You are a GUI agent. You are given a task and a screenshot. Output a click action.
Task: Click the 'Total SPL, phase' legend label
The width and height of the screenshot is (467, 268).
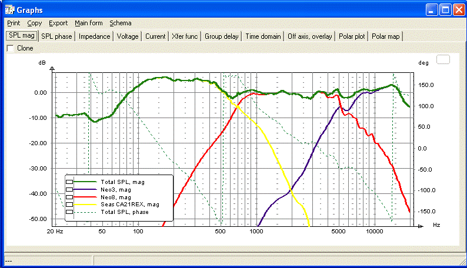[125, 212]
